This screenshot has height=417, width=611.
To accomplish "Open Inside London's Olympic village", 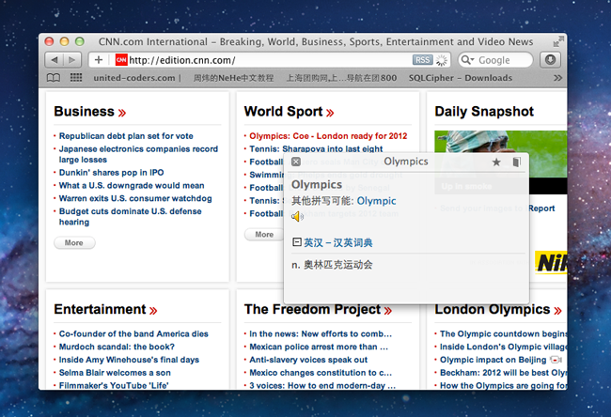I will (x=504, y=347).
